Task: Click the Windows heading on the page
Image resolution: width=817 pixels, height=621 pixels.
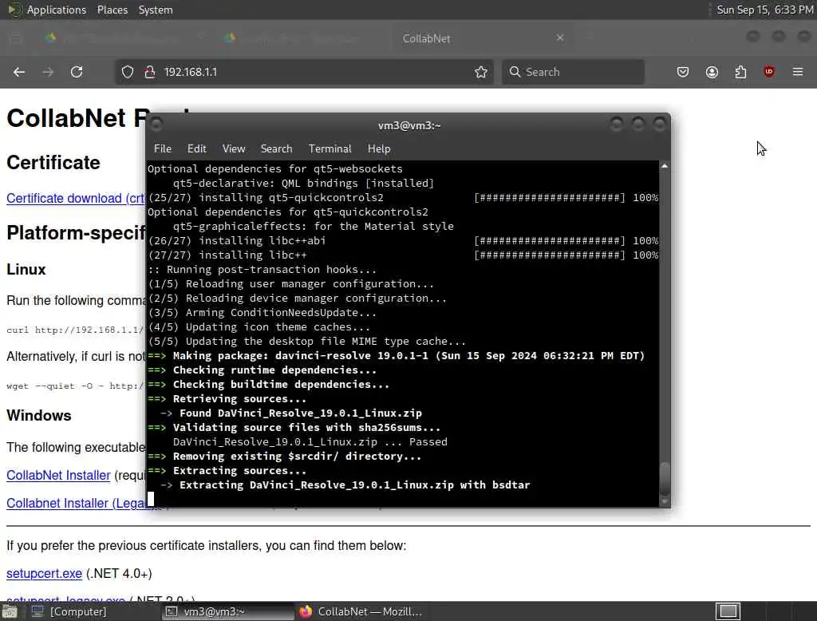Action: [38, 416]
